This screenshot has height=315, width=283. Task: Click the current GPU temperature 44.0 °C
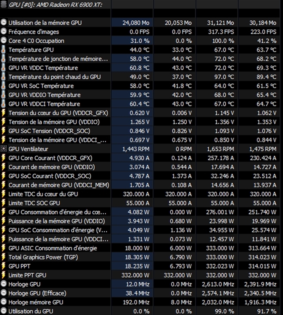(140, 50)
